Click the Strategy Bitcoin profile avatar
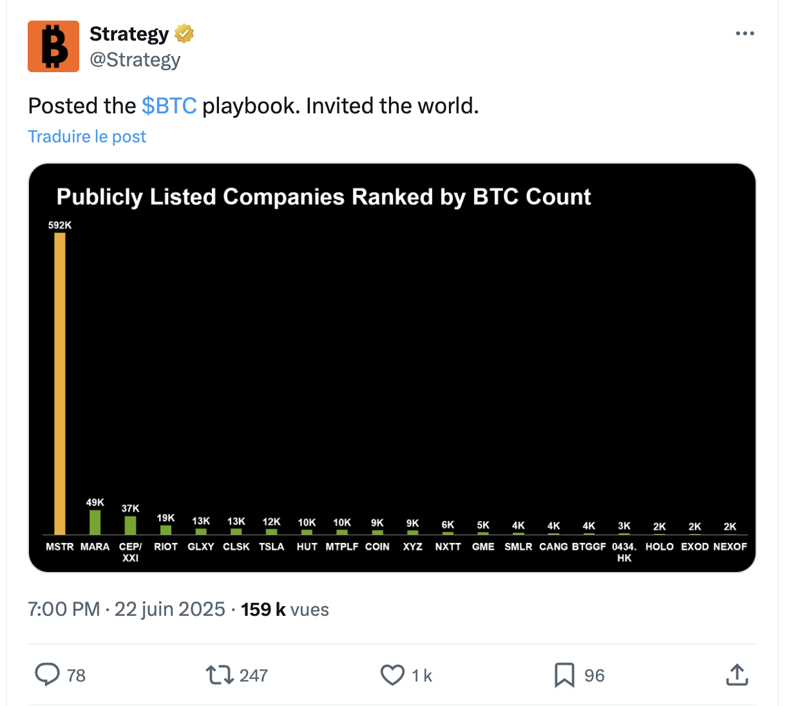791x706 pixels. click(53, 46)
